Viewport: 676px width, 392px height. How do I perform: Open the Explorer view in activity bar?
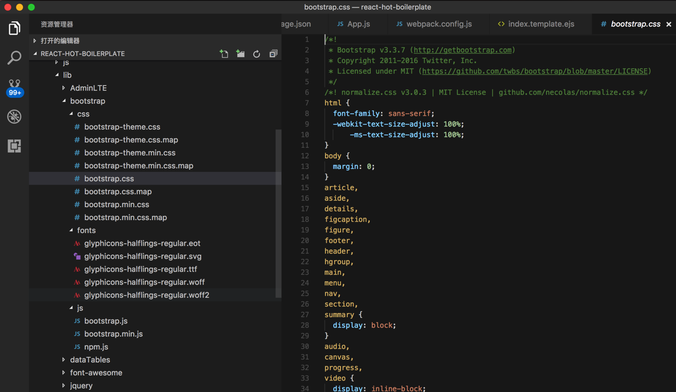coord(14,28)
